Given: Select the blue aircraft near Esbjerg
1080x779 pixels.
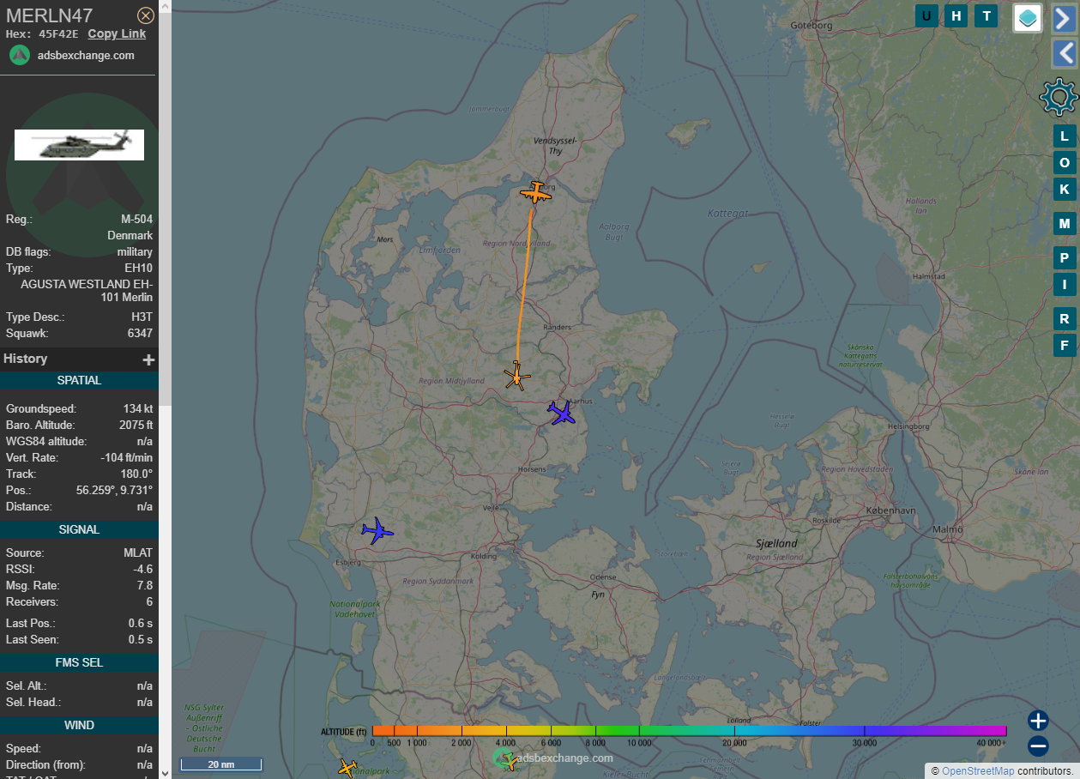Looking at the screenshot, I should (x=376, y=531).
